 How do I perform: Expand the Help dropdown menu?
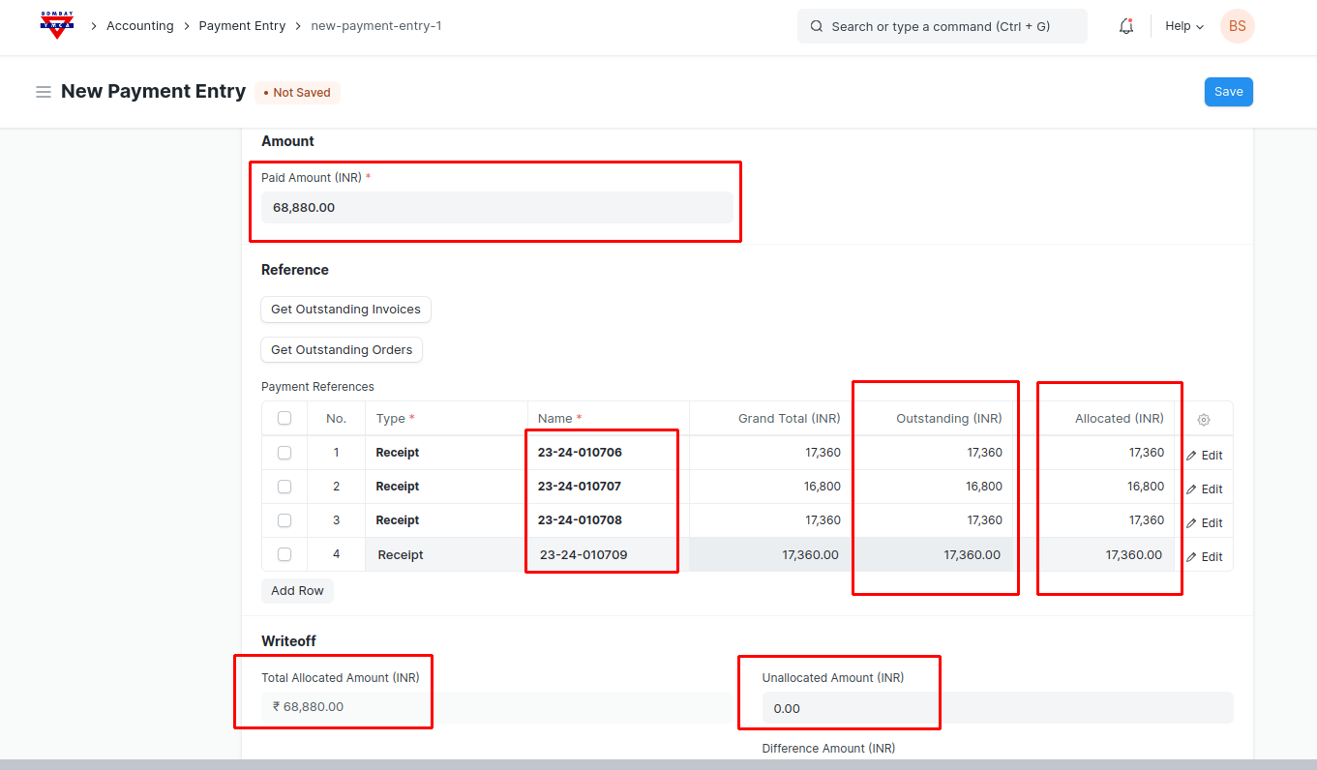(1183, 26)
